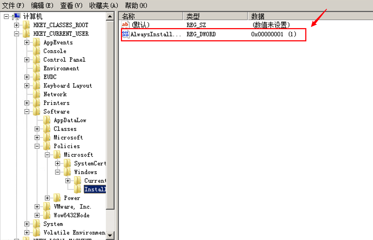Image resolution: width=373 pixels, height=240 pixels.
Task: Click the default string value icon
Action: pos(125,25)
